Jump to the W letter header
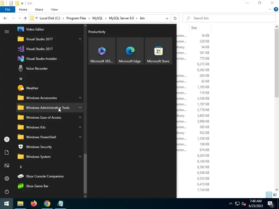279x209 pixels. tap(21, 79)
